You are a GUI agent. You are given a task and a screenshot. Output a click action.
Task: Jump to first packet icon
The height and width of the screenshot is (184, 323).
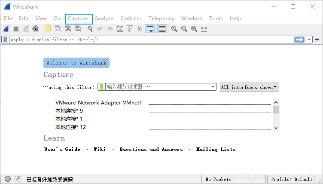coord(130,29)
